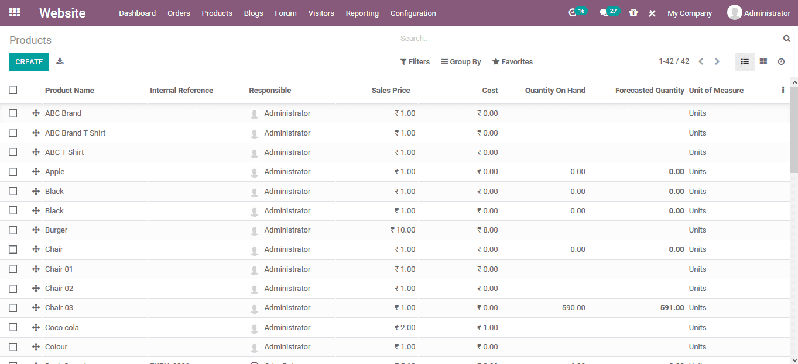Click the CREATE button
Screen dimensions: 798x364
tap(29, 61)
